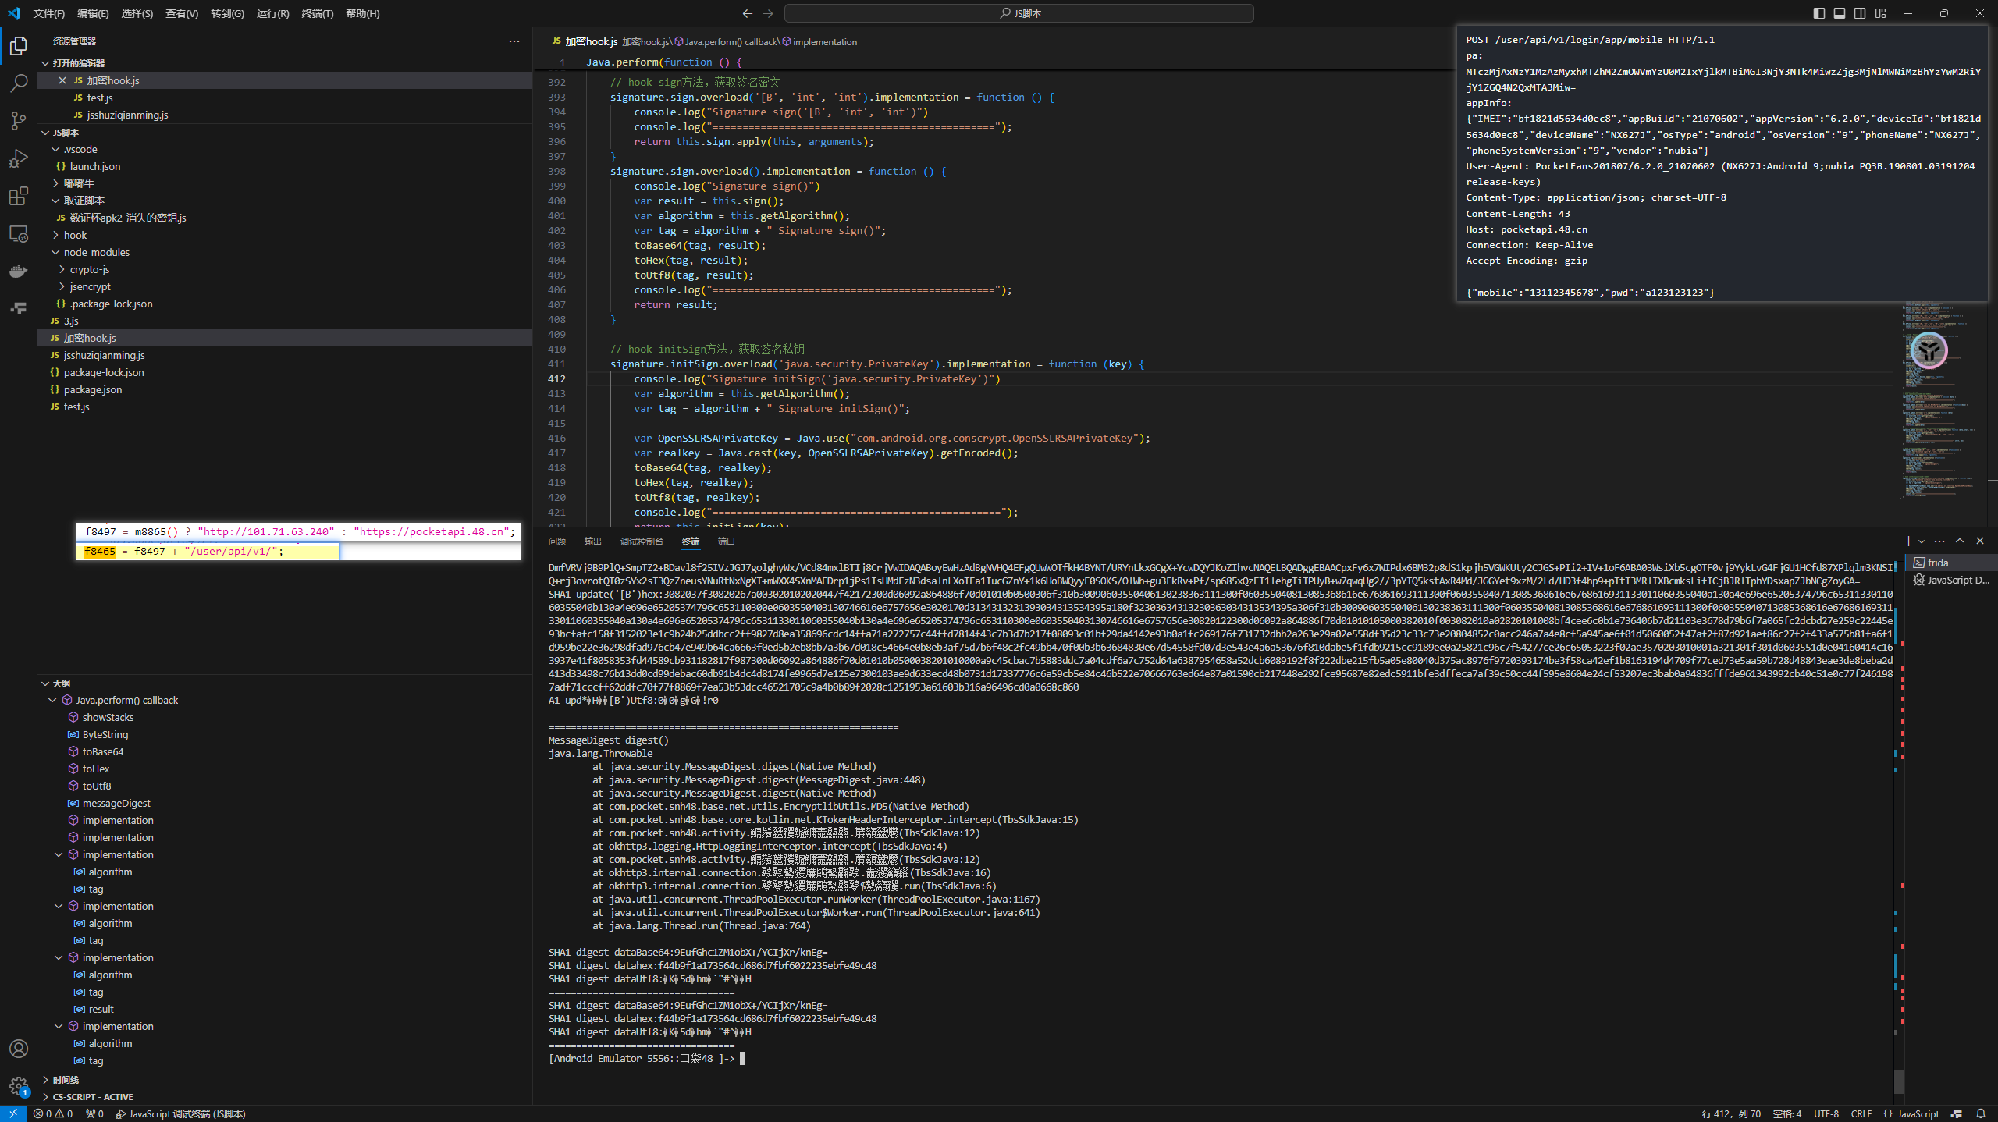
Task: Open the Docker view icon
Action: tap(19, 271)
